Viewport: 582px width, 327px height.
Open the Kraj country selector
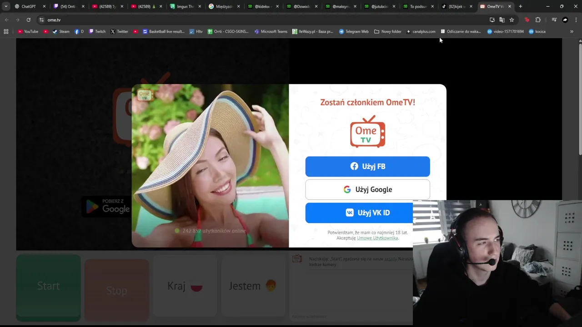[x=185, y=286]
